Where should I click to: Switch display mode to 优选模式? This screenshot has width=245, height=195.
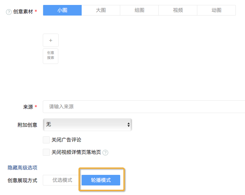(x=62, y=180)
